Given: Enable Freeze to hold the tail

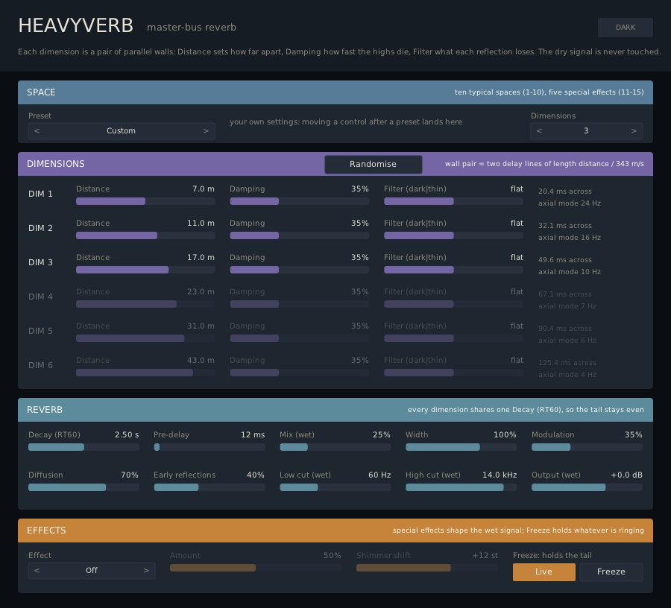Looking at the screenshot, I should (611, 572).
